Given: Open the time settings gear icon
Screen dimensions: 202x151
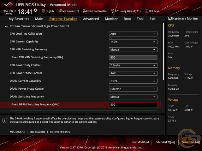Looking at the screenshot, I should tap(35, 10).
